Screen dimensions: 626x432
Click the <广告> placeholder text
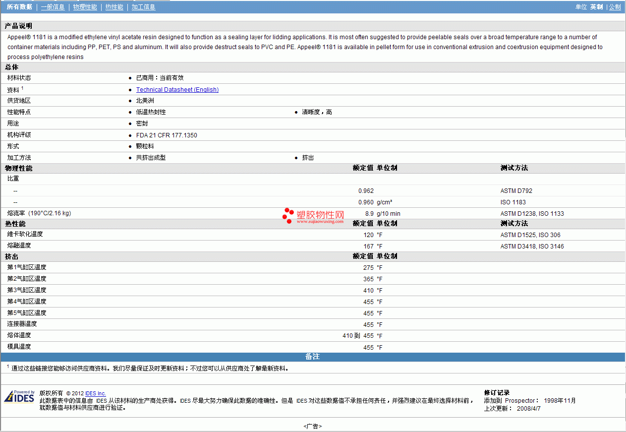(x=313, y=426)
